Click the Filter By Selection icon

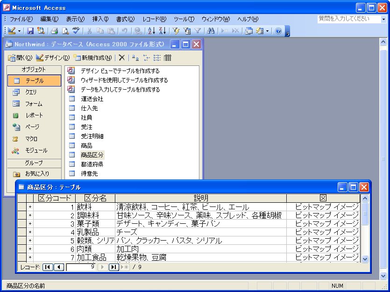pos(176,31)
